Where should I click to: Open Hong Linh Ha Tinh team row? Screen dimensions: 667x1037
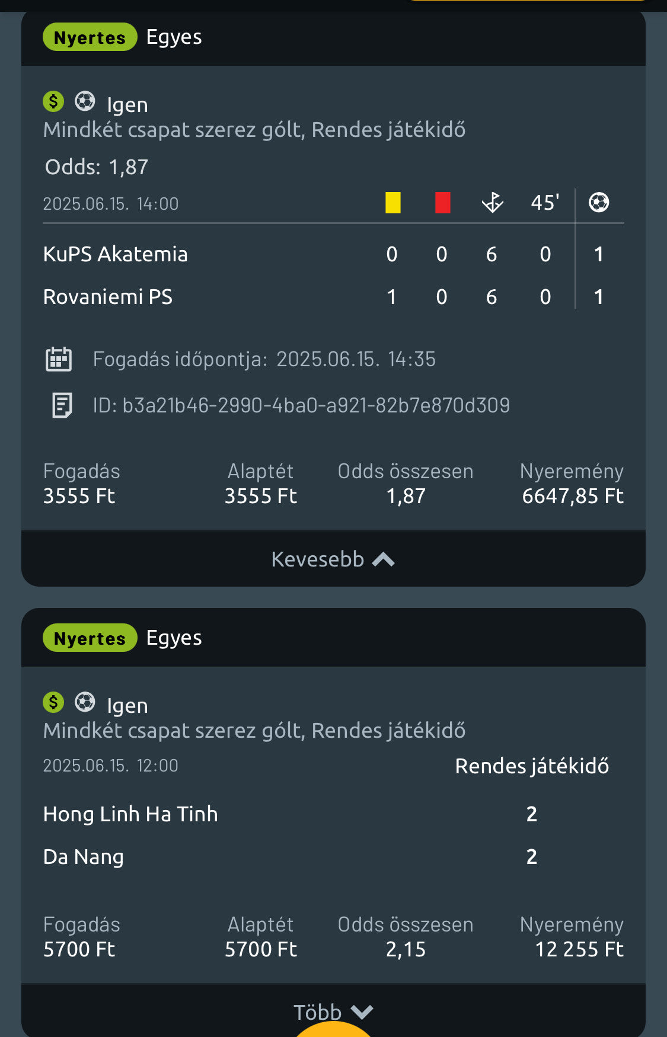(x=130, y=814)
